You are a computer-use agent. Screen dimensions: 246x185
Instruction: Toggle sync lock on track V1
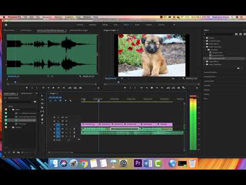pyautogui.click(x=63, y=124)
